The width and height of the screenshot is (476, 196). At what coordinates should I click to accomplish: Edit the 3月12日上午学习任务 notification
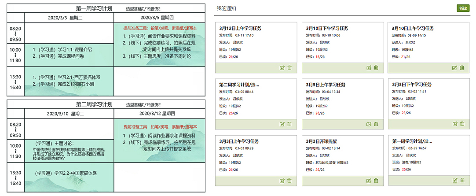[x=282, y=68]
